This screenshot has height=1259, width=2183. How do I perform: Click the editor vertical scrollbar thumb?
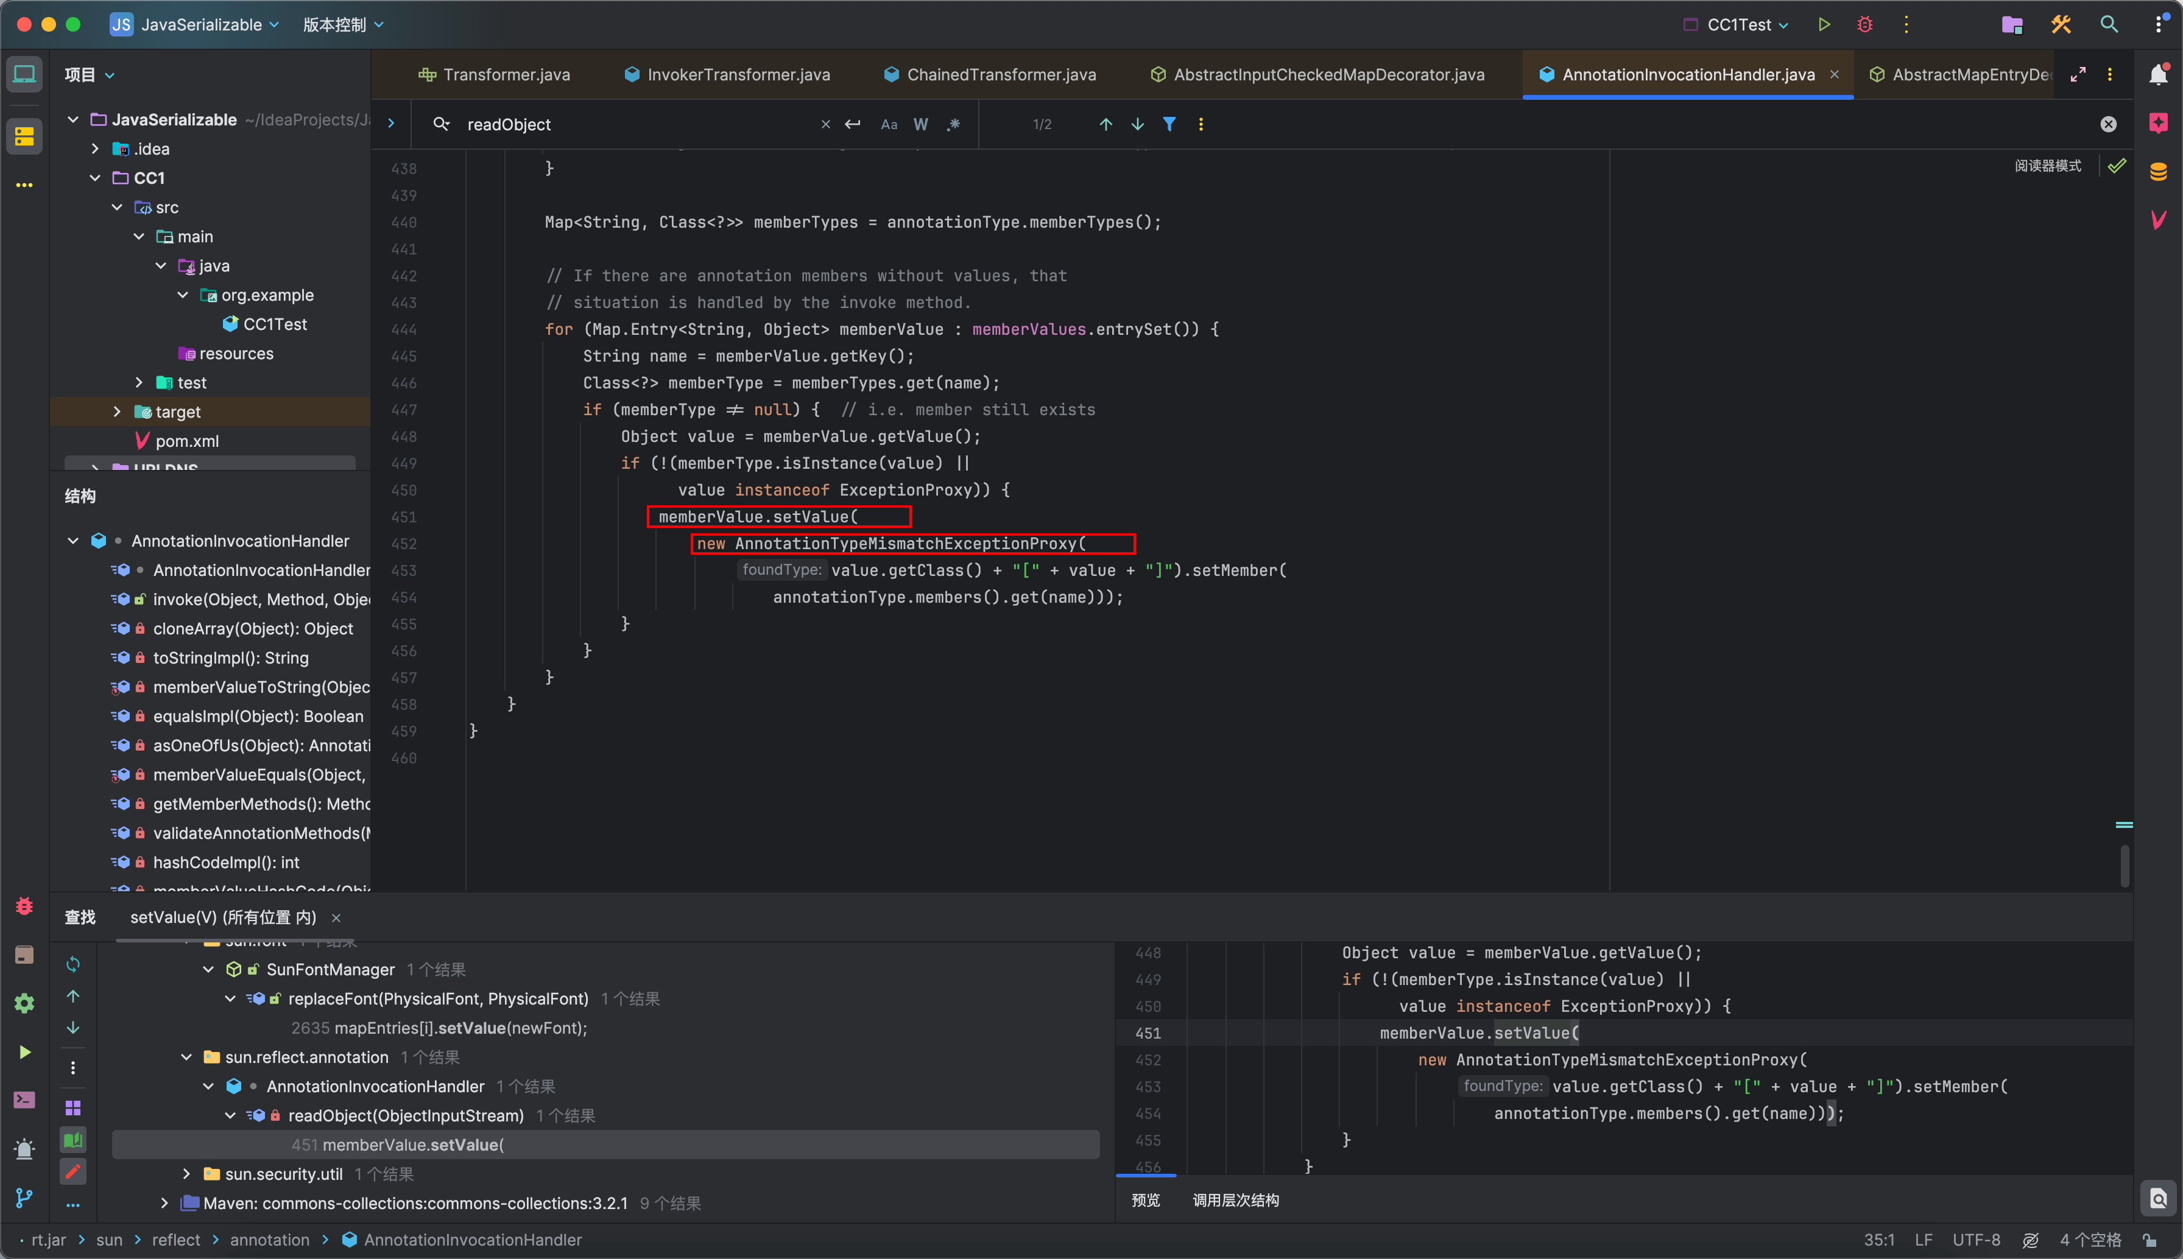click(2124, 866)
